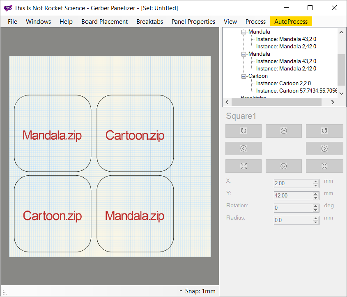The height and width of the screenshot is (297, 347).
Task: Increase the X value with the up stepper
Action: (x=316, y=181)
